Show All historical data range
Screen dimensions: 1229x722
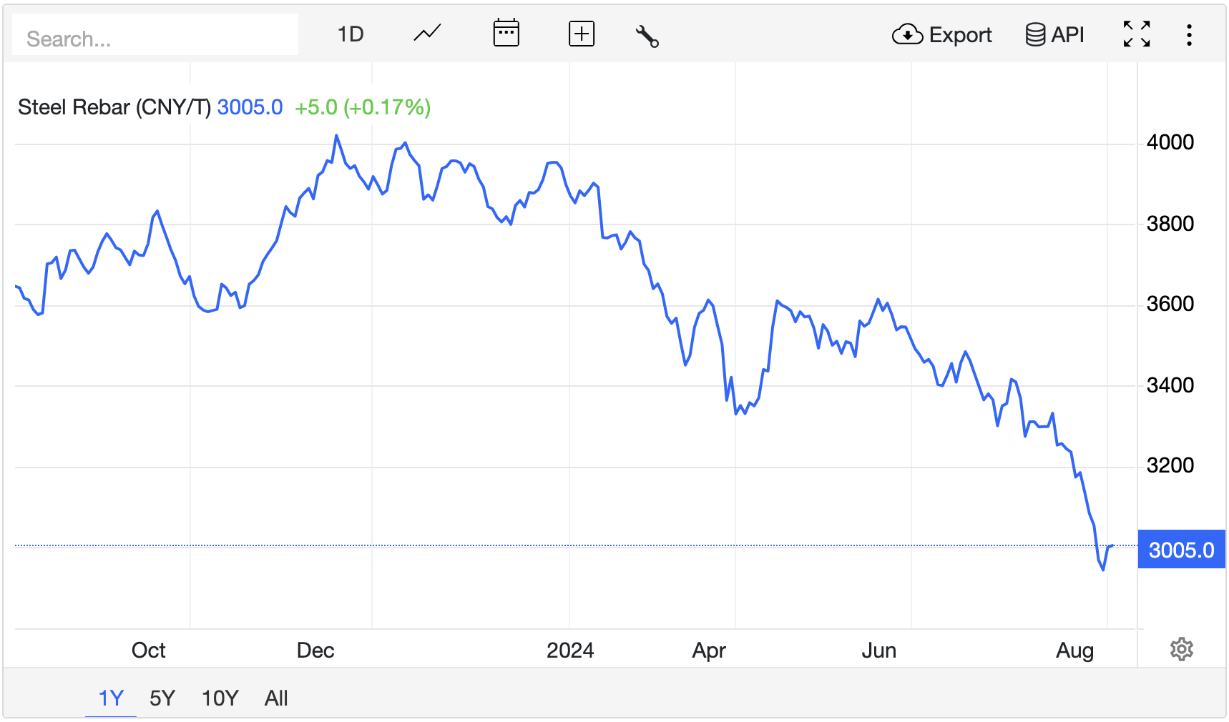276,698
